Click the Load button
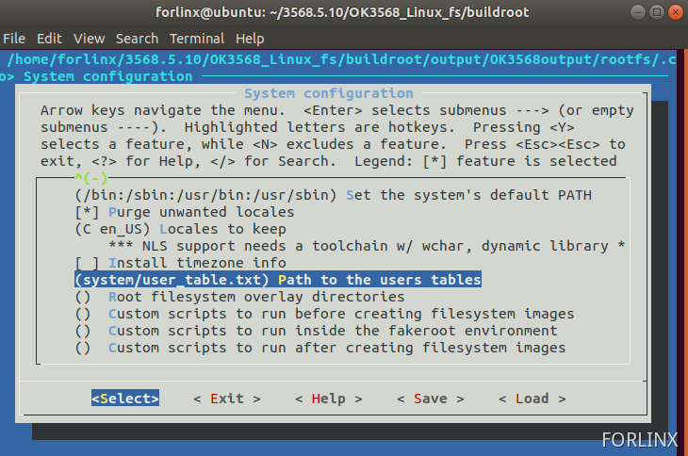Viewport: 688px width, 456px height. click(532, 399)
